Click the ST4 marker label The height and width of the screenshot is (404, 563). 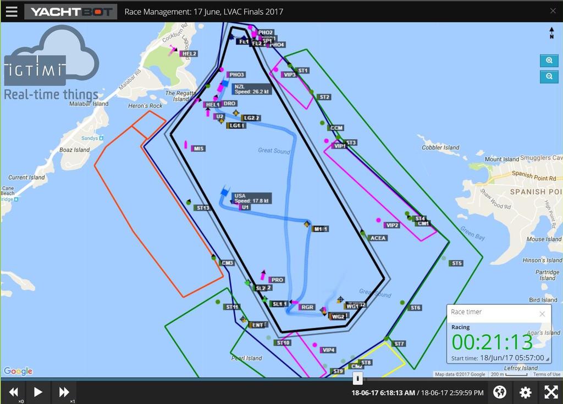click(x=420, y=219)
